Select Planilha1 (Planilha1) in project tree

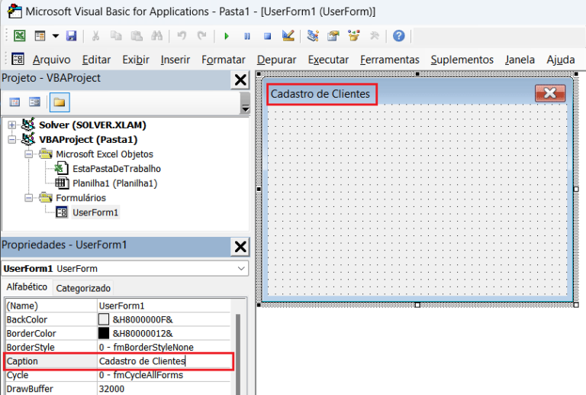pos(114,183)
